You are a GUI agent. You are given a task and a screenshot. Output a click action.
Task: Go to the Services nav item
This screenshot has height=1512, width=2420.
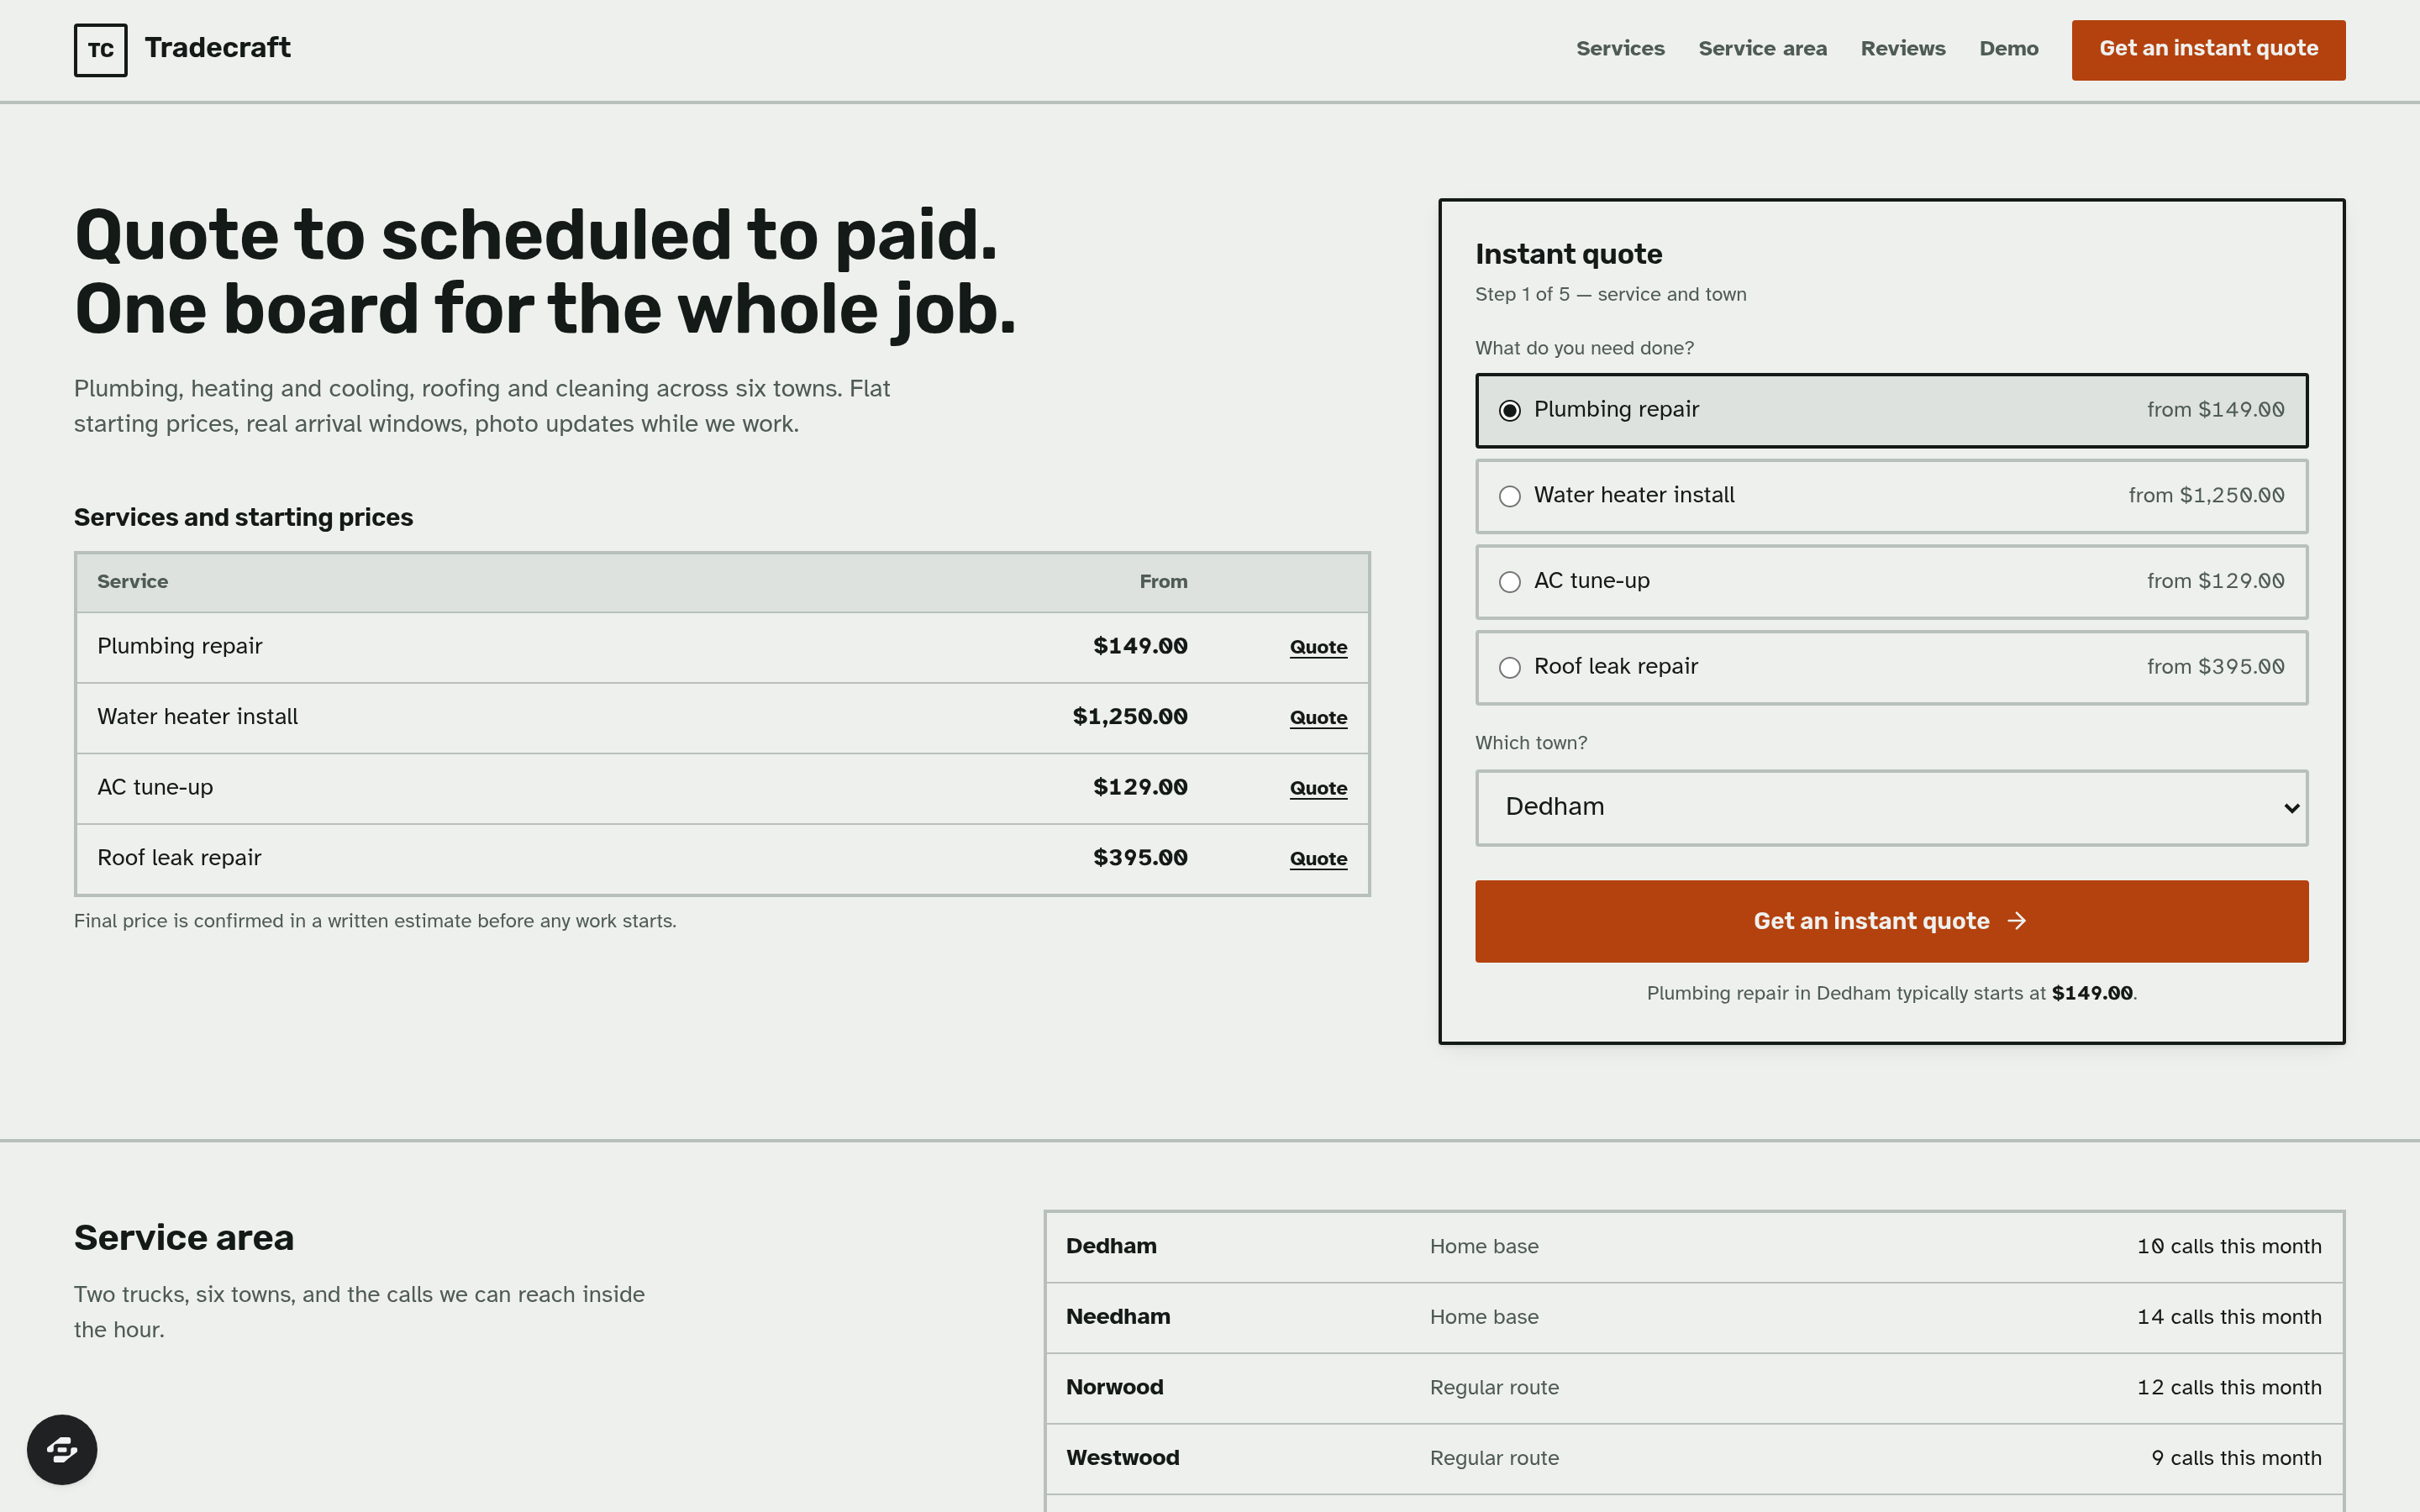point(1620,49)
